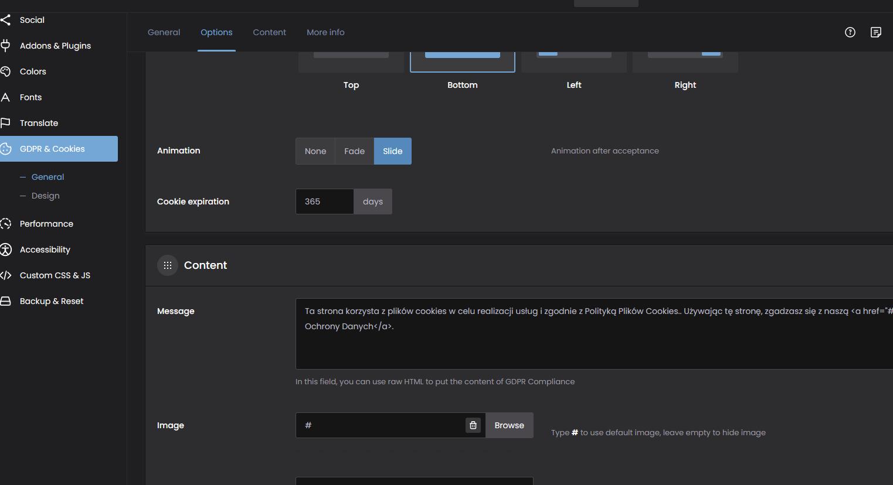Switch to the Content tab
The image size is (893, 485).
pos(270,32)
